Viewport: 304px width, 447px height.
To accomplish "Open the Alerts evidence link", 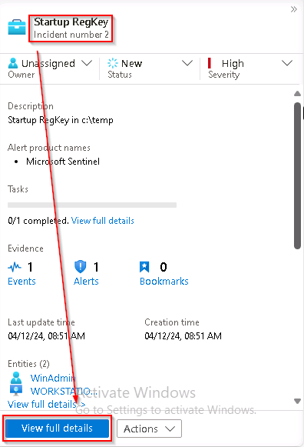I will point(86,282).
